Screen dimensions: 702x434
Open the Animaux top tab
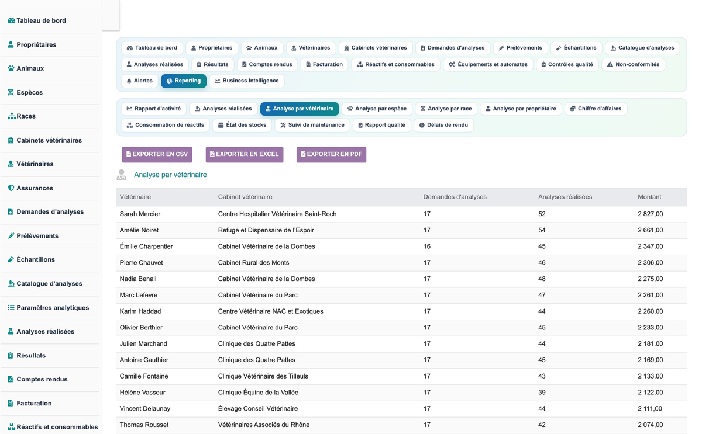(261, 48)
